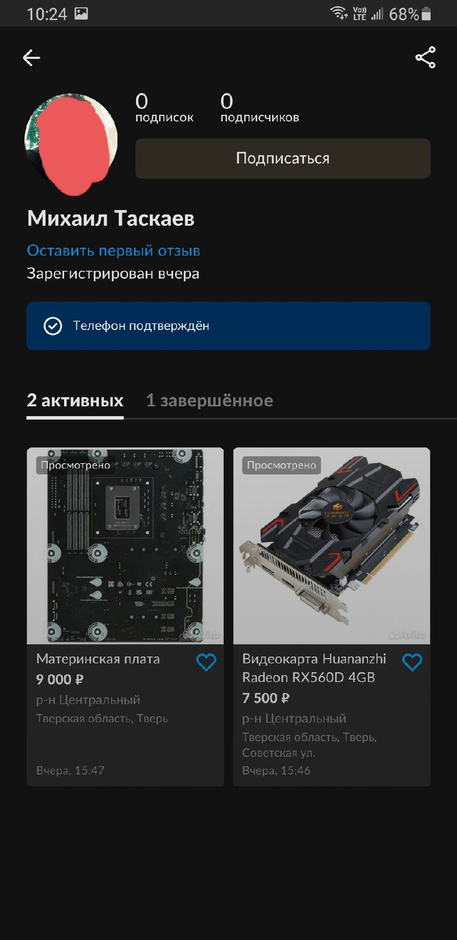457x940 pixels.
Task: Tap the battery icon in status bar
Action: [426, 14]
